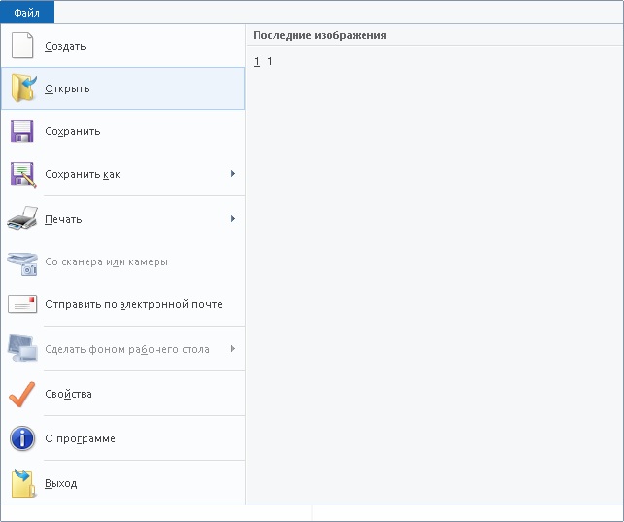Screen dimensions: 624x522
Task: Open the Свойства menu entry text
Action: pos(68,394)
